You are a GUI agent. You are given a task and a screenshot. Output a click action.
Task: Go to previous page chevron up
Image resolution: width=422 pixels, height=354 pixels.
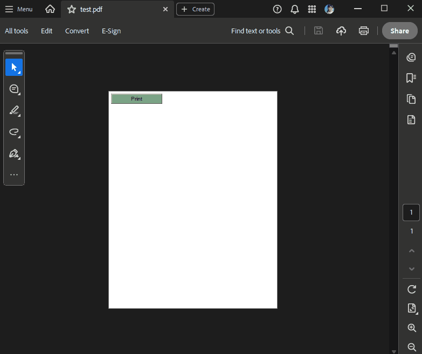[411, 251]
